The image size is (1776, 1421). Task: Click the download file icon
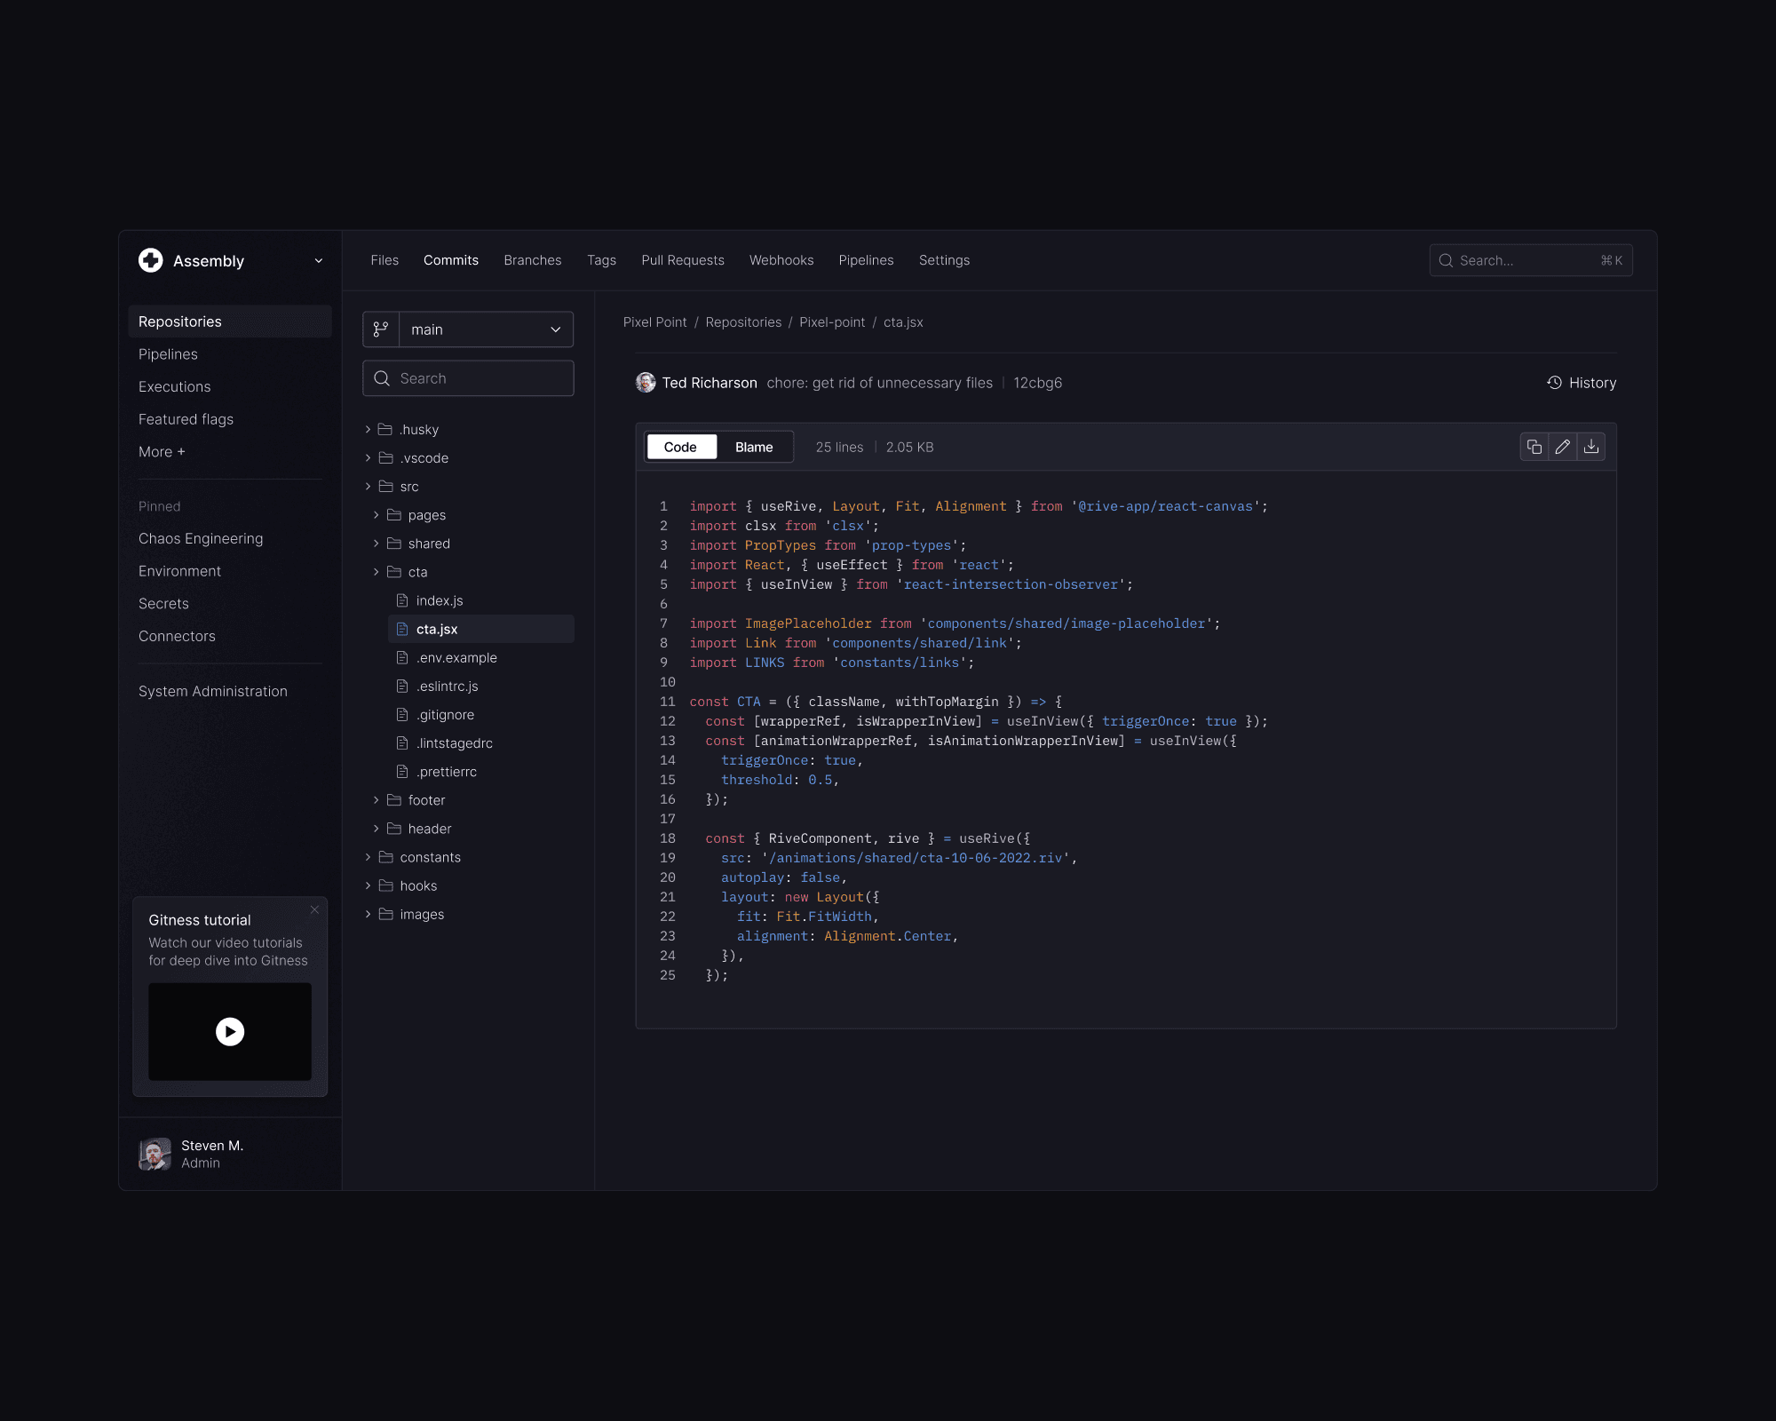pyautogui.click(x=1591, y=447)
